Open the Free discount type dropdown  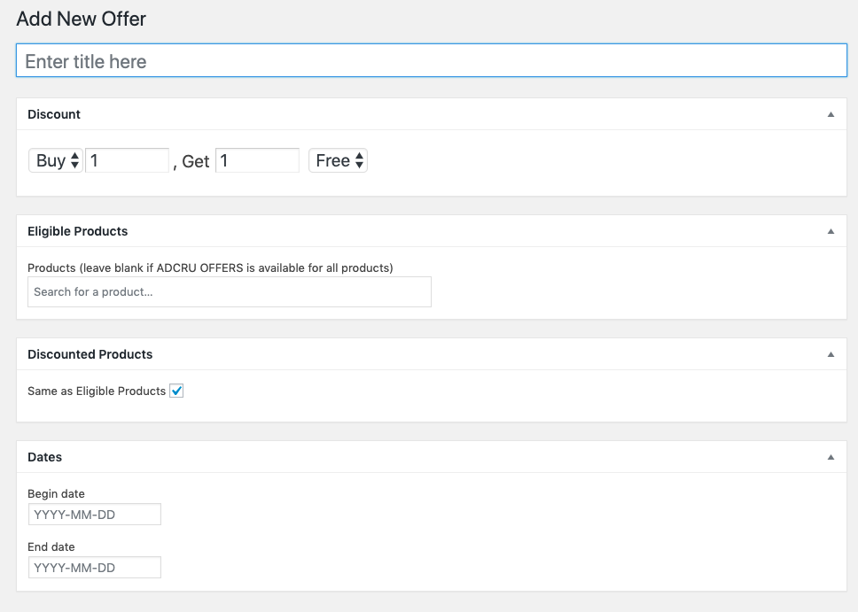pyautogui.click(x=339, y=161)
